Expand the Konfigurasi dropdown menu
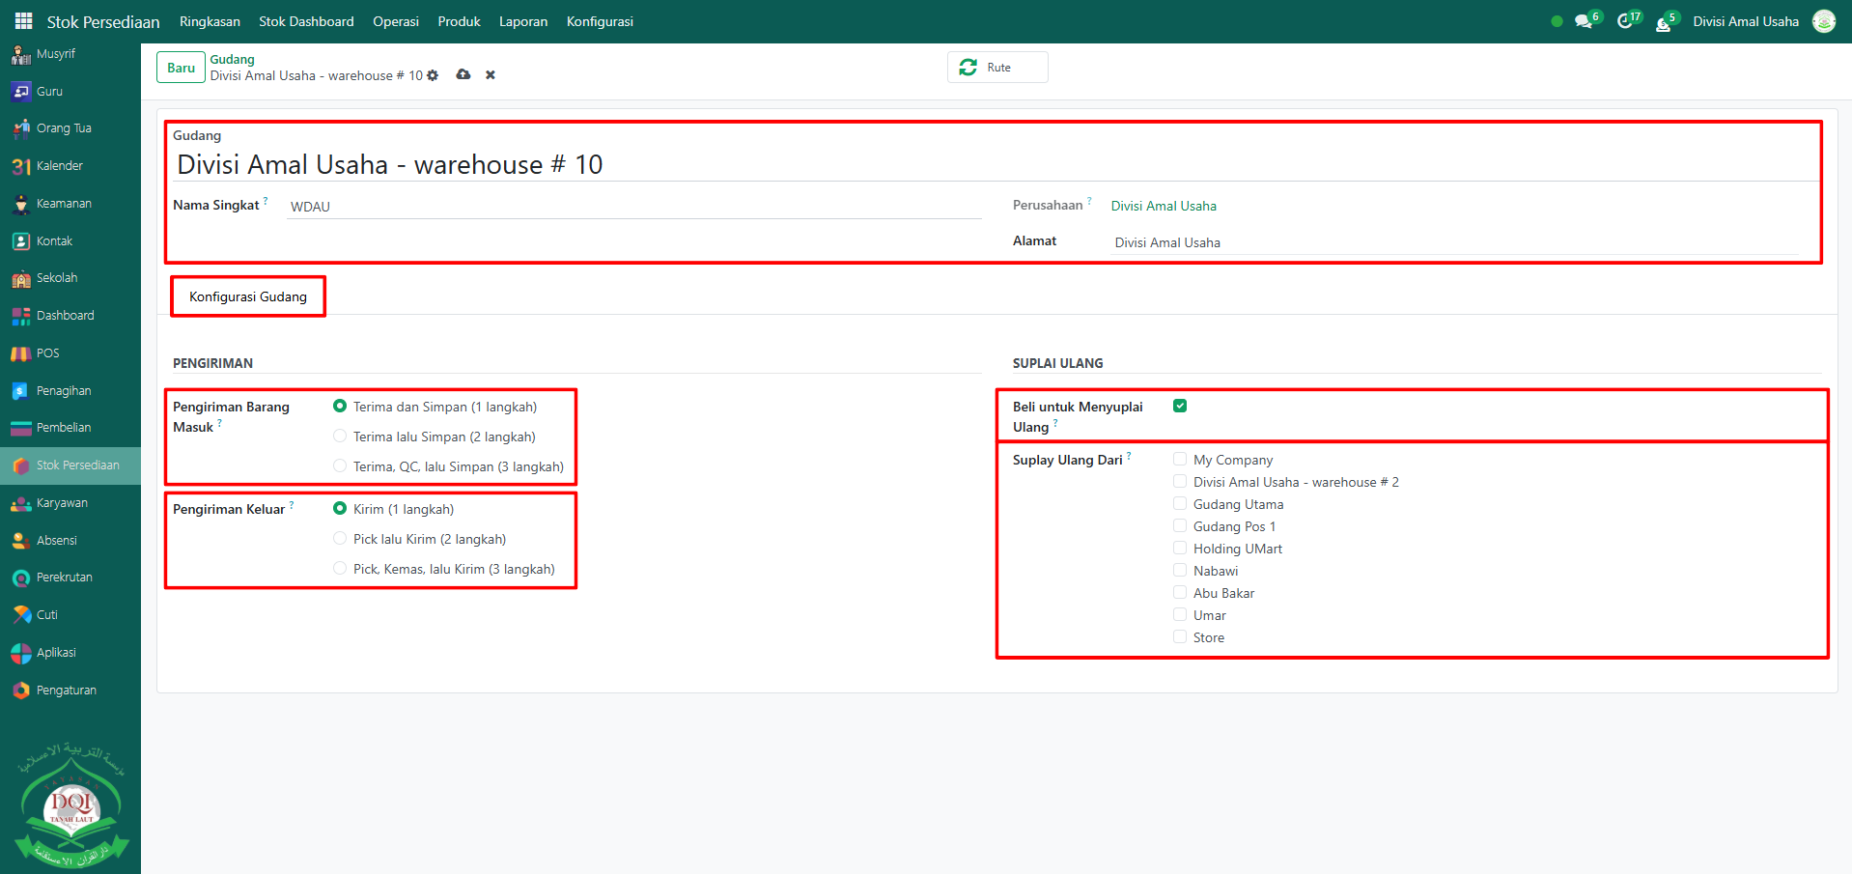1852x874 pixels. click(600, 21)
